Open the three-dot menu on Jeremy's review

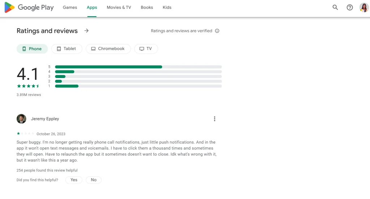pos(215,119)
